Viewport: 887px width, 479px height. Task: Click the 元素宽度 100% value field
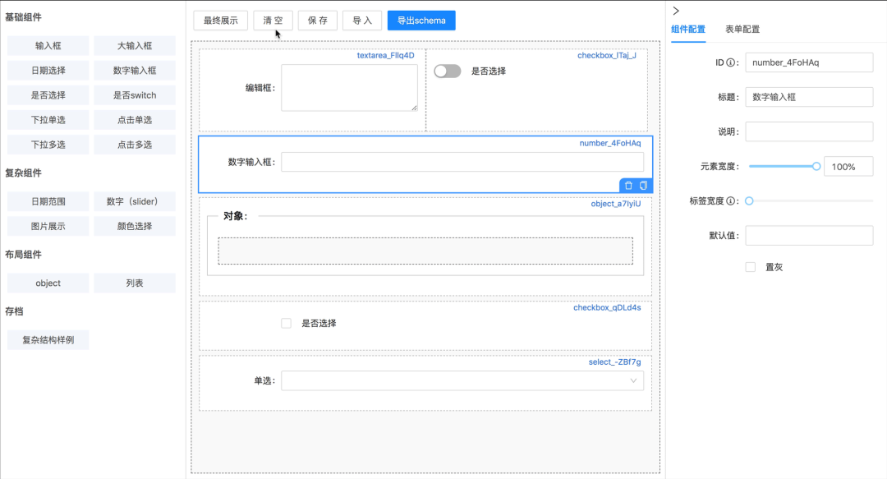click(848, 167)
